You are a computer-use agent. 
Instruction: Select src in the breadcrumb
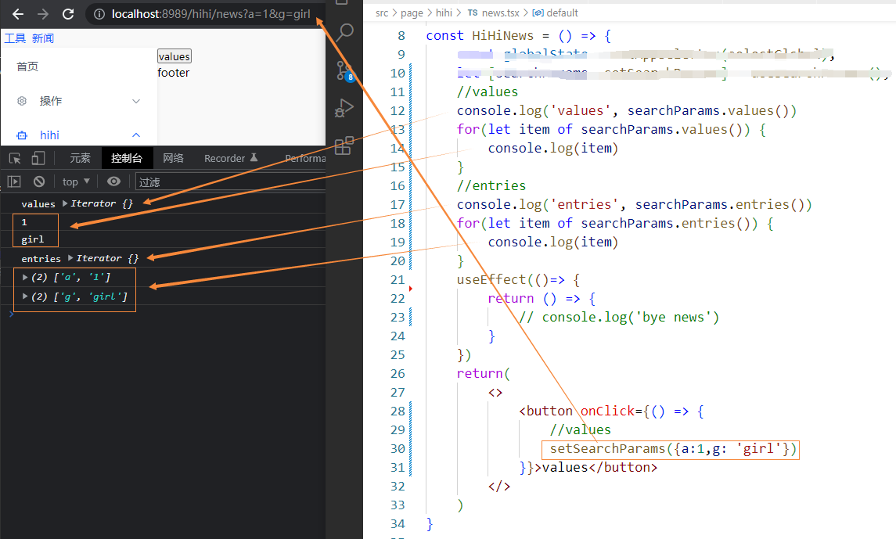click(x=382, y=13)
